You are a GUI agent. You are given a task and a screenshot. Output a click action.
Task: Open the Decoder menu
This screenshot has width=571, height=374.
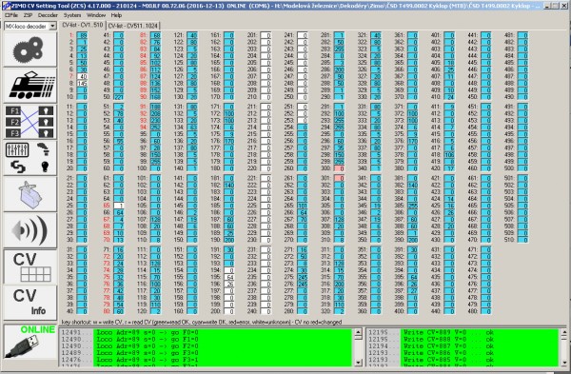48,15
